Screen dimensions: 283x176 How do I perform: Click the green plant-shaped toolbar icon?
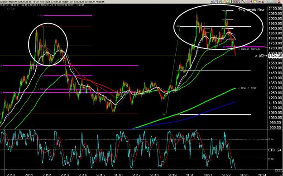[220, 2]
